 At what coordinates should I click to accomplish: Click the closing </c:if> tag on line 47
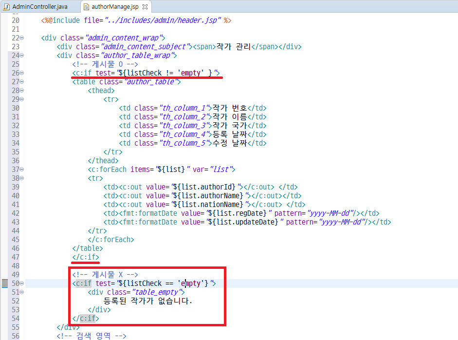86,257
